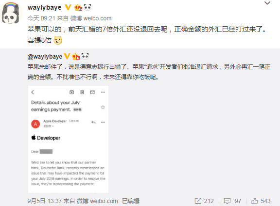Viewport: 280px width, 206px height.
Task: Open the quoted @waylybaye mention
Action: click(45, 57)
